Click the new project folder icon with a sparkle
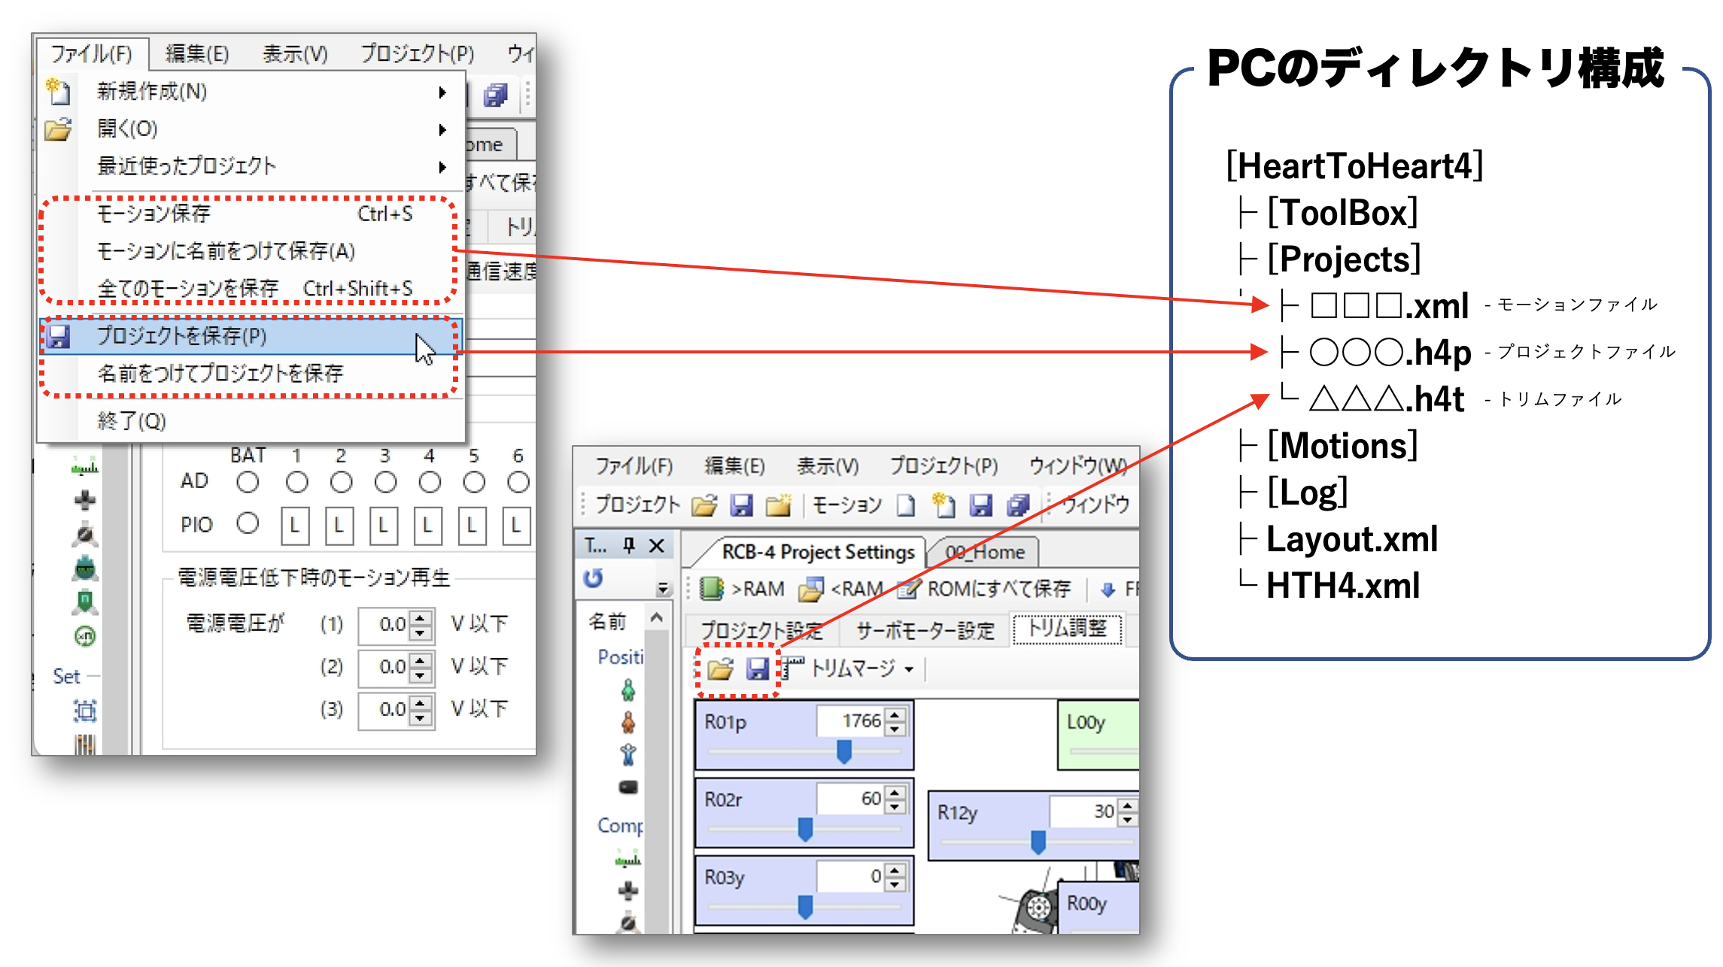 779,505
